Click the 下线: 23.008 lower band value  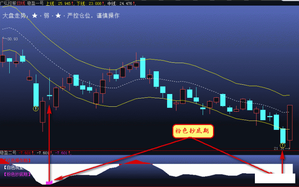pos(90,3)
